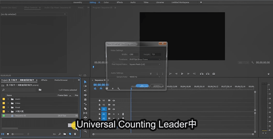Screen dimensions: 273x139
Task: Toggle V3 track output eye
Action: [114, 101]
